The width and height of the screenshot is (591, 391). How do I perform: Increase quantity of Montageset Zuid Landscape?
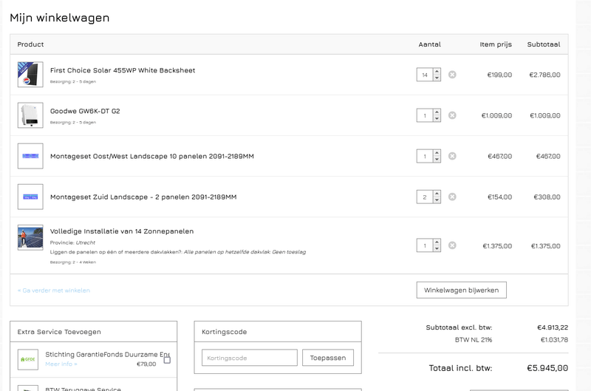click(x=437, y=194)
